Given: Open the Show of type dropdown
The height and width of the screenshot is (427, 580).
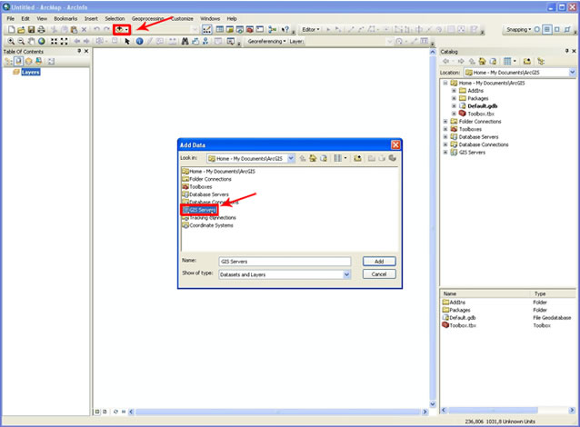Looking at the screenshot, I should (346, 274).
